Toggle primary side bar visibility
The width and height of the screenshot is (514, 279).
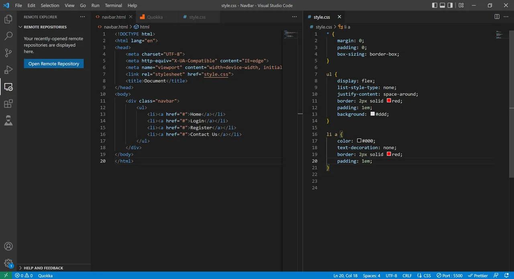[x=435, y=5]
